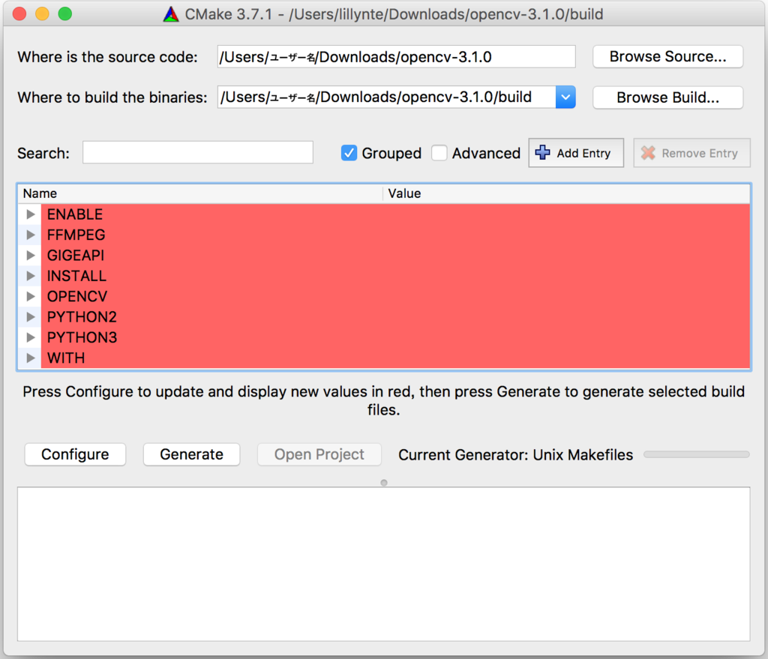Expand the PYTHON2 group
The width and height of the screenshot is (768, 659).
[x=30, y=317]
